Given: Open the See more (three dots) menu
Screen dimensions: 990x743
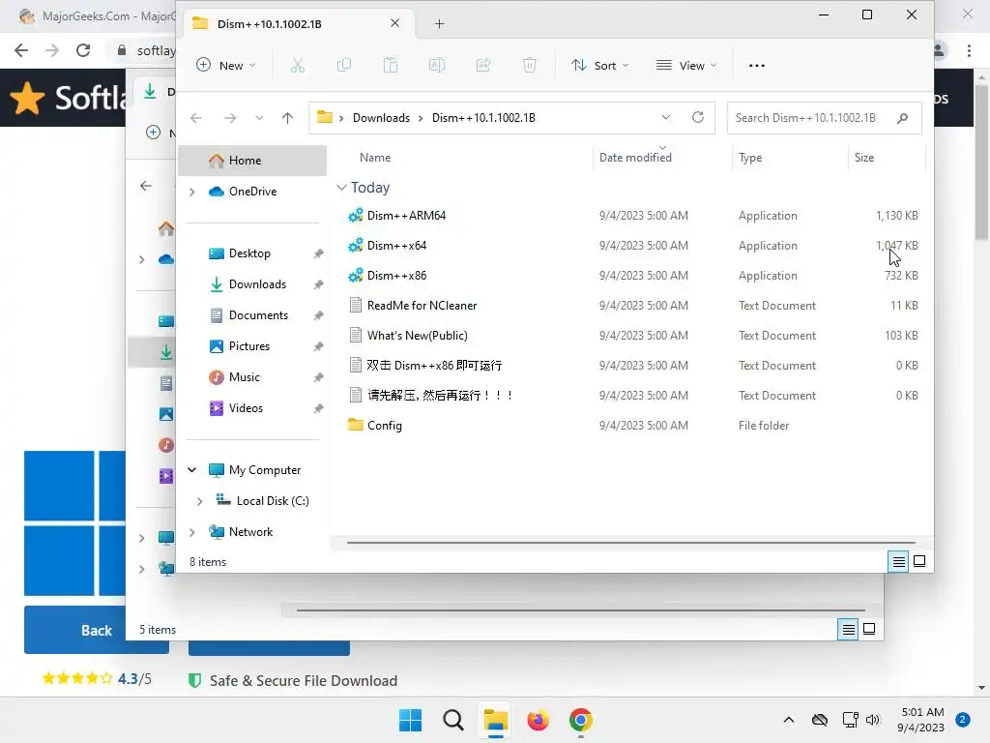Looking at the screenshot, I should [x=756, y=65].
